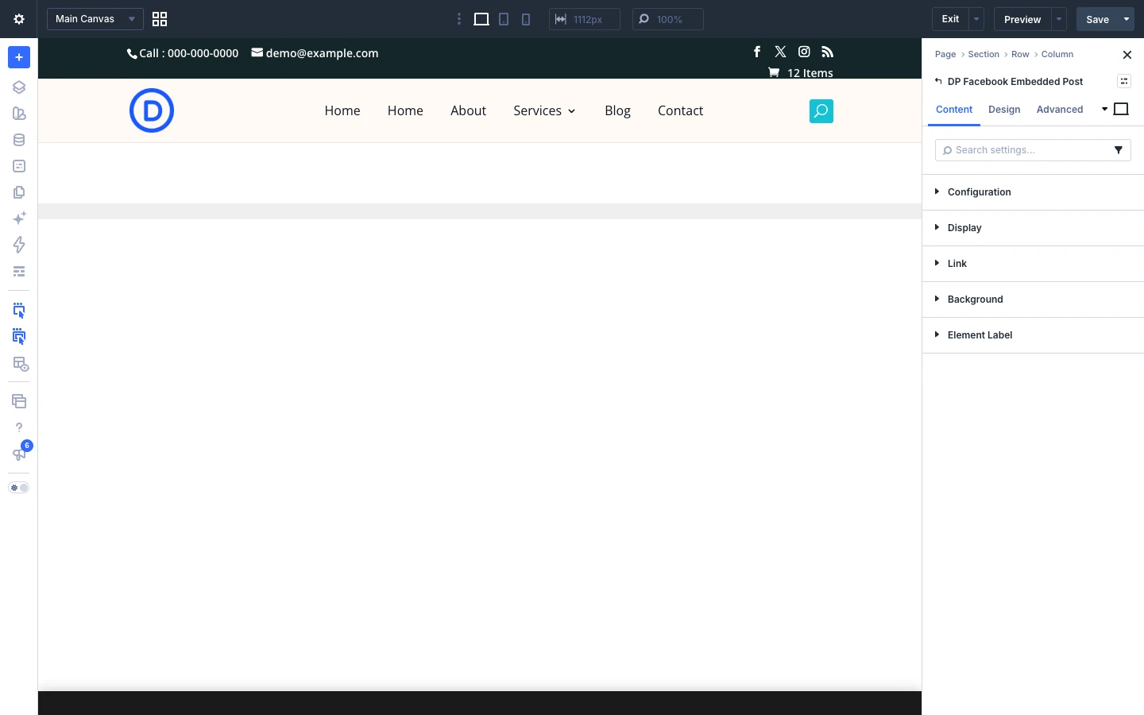
Task: Switch to desktop view icon
Action: pos(481,19)
